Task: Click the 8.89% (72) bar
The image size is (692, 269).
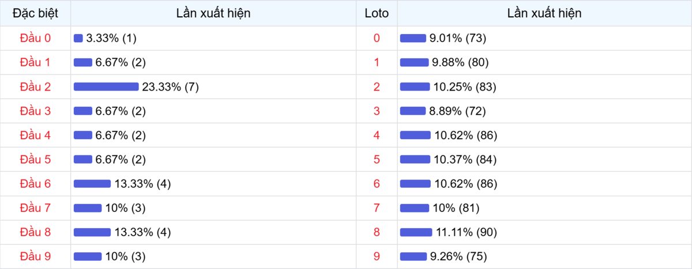Action: click(413, 111)
